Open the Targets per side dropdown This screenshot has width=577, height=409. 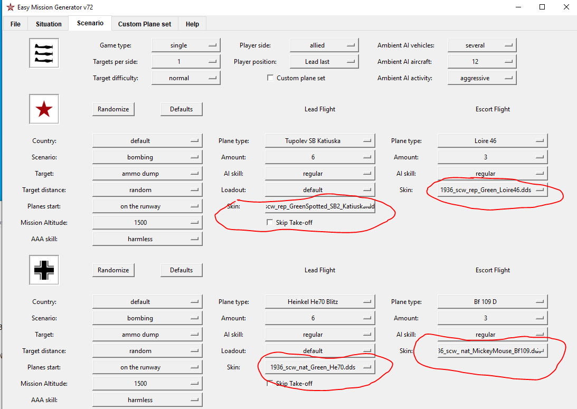click(186, 62)
